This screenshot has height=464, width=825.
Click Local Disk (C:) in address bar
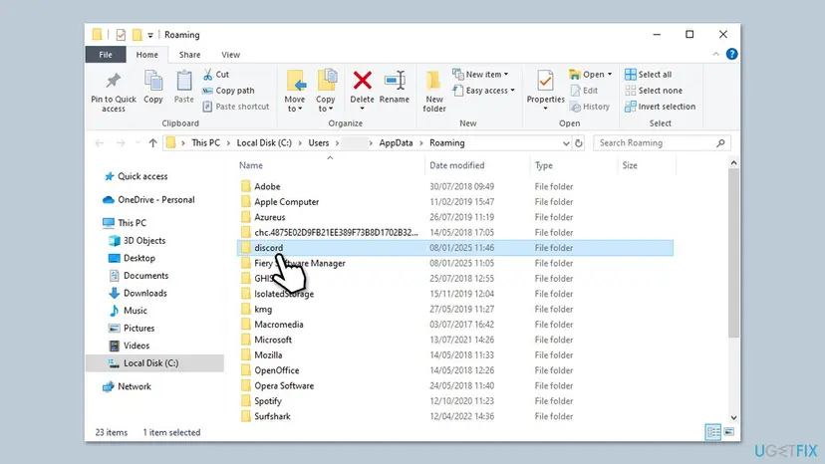(264, 143)
